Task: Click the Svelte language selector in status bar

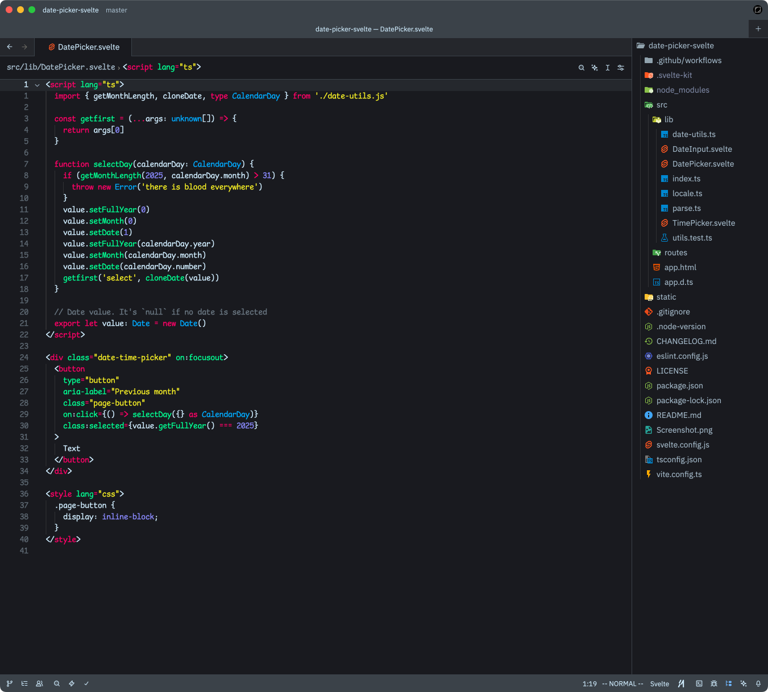Action: pos(659,683)
